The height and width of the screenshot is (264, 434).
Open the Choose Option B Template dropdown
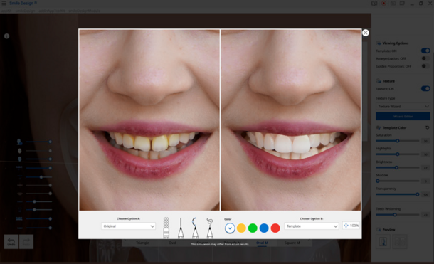(312, 226)
